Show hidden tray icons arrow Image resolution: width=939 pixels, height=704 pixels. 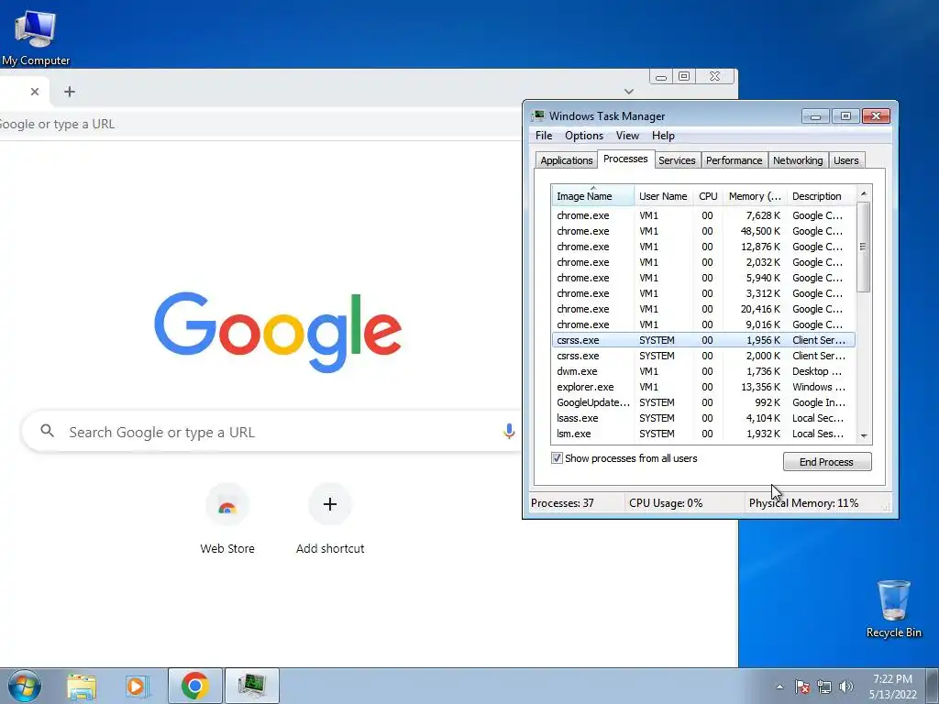(779, 687)
